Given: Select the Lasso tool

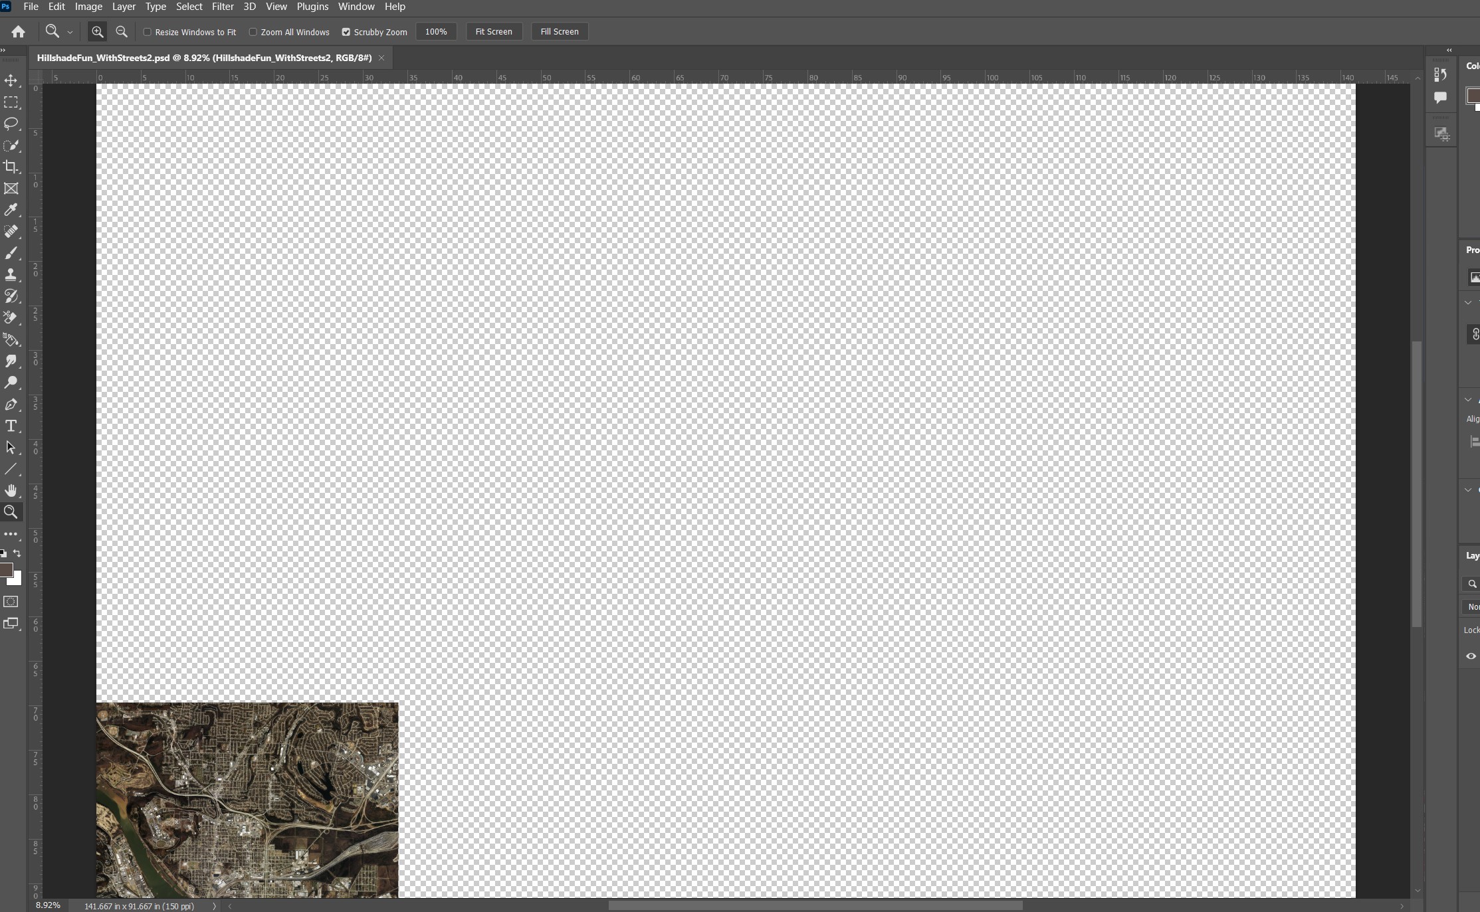Looking at the screenshot, I should point(11,124).
